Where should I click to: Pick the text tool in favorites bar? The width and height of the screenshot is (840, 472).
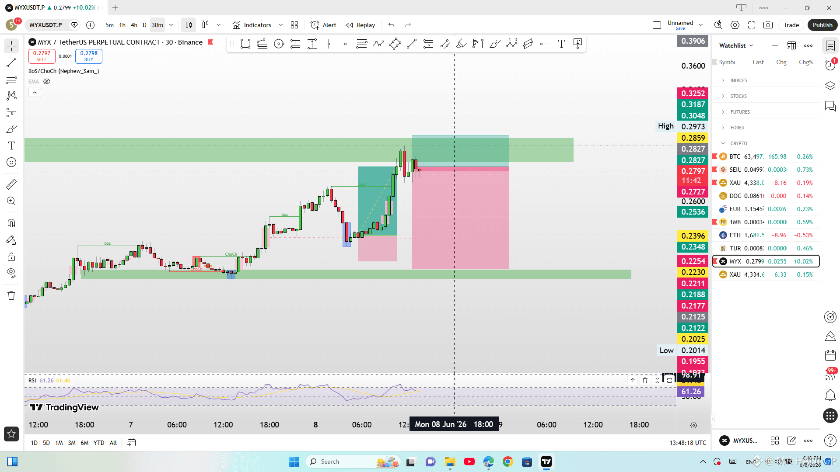pyautogui.click(x=561, y=44)
